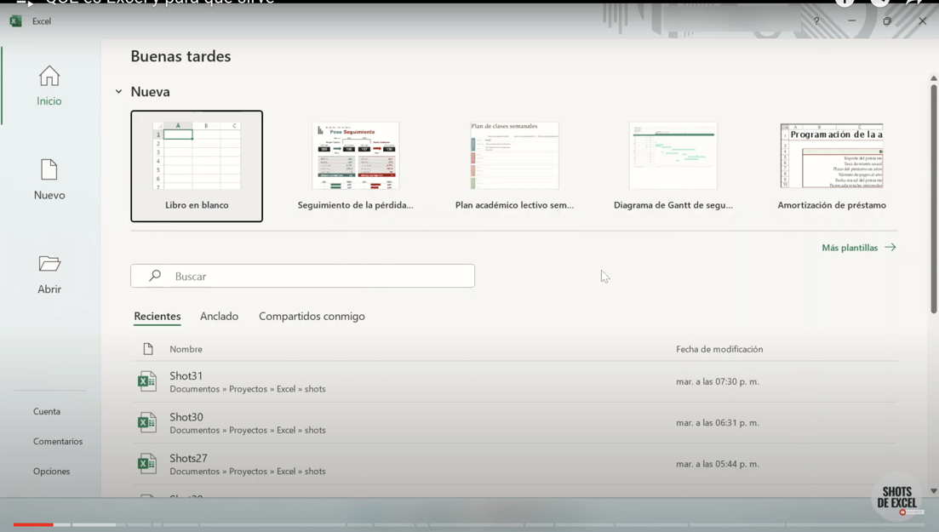Open the Shot31 workbook icon
This screenshot has height=532, width=939.
[146, 380]
